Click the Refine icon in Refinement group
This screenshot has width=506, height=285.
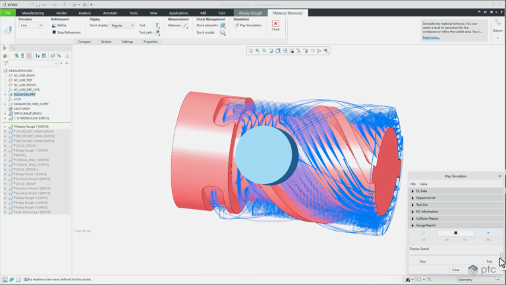54,25
